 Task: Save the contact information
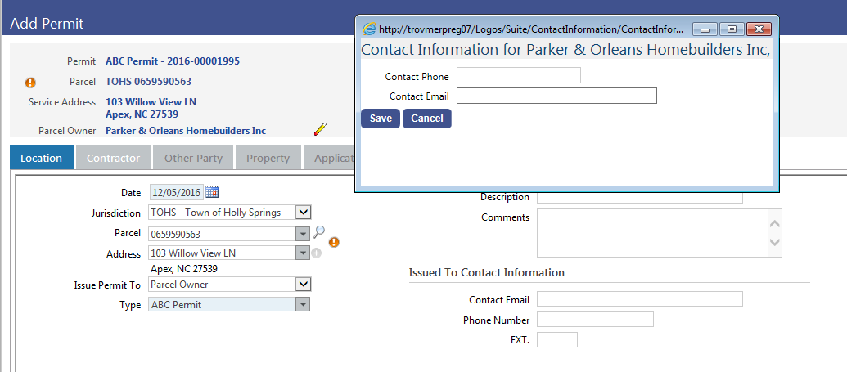coord(381,119)
